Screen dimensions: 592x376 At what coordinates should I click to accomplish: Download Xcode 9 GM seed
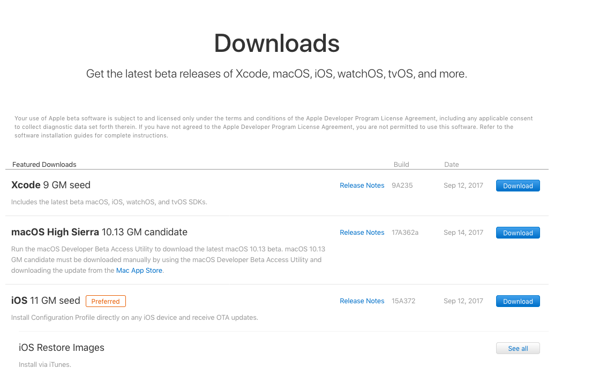click(518, 186)
